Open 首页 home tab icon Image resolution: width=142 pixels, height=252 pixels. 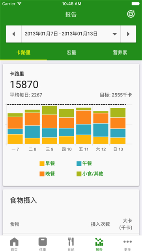pos(14,242)
